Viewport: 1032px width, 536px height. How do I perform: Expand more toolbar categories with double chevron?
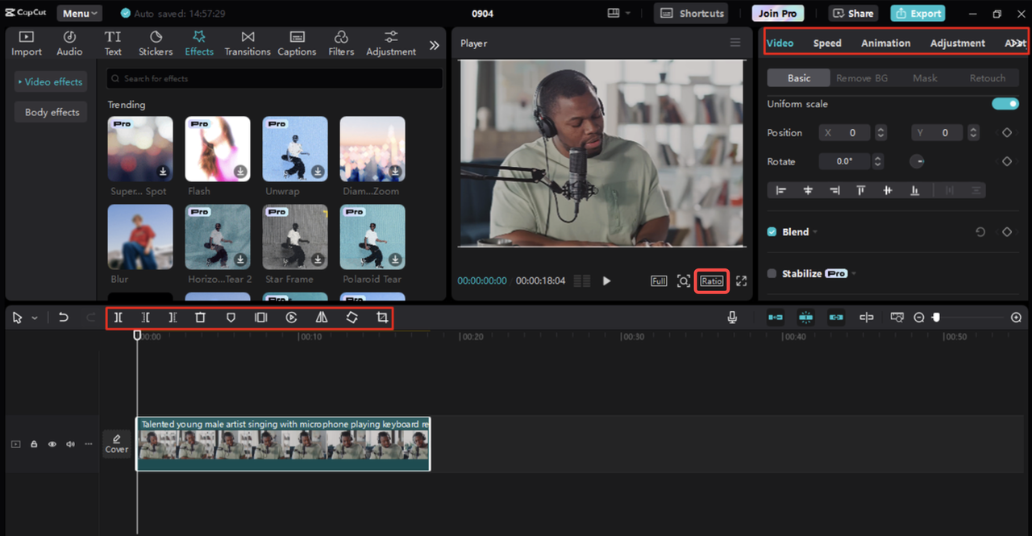pos(434,45)
